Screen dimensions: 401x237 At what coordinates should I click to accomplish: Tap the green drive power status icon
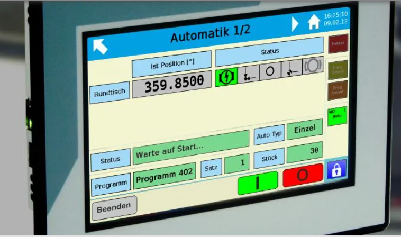pos(226,77)
